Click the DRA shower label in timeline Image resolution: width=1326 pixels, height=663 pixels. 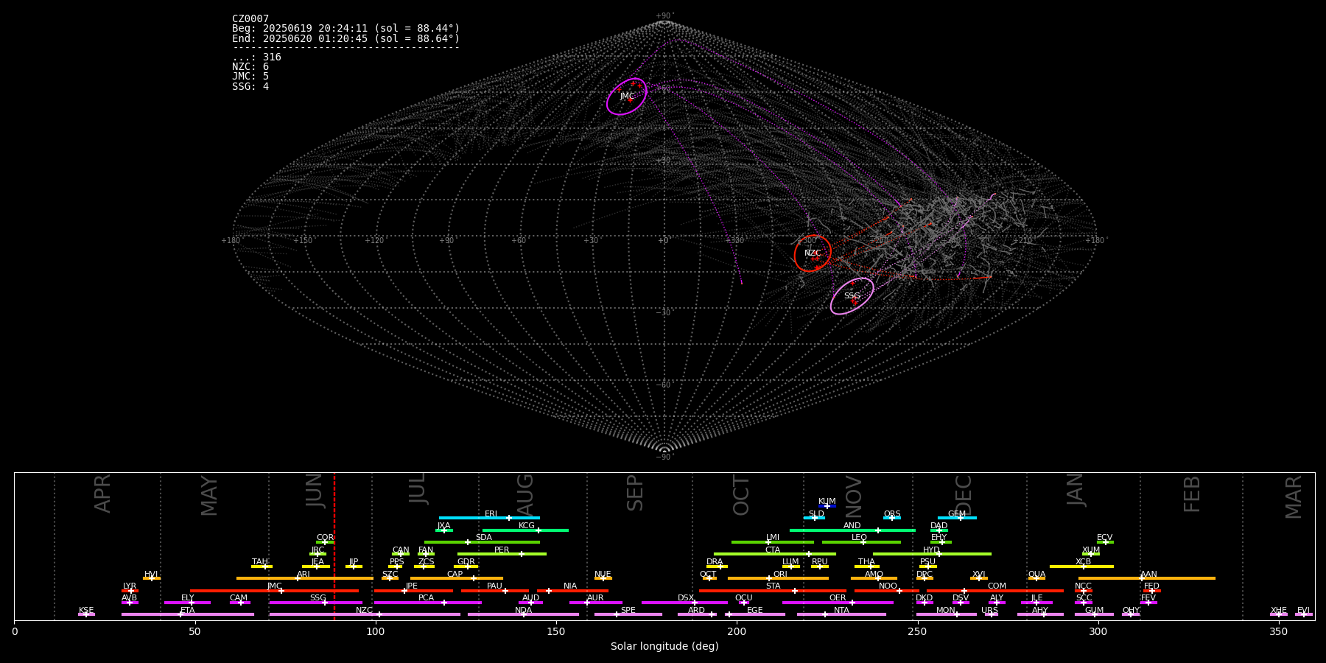(715, 562)
